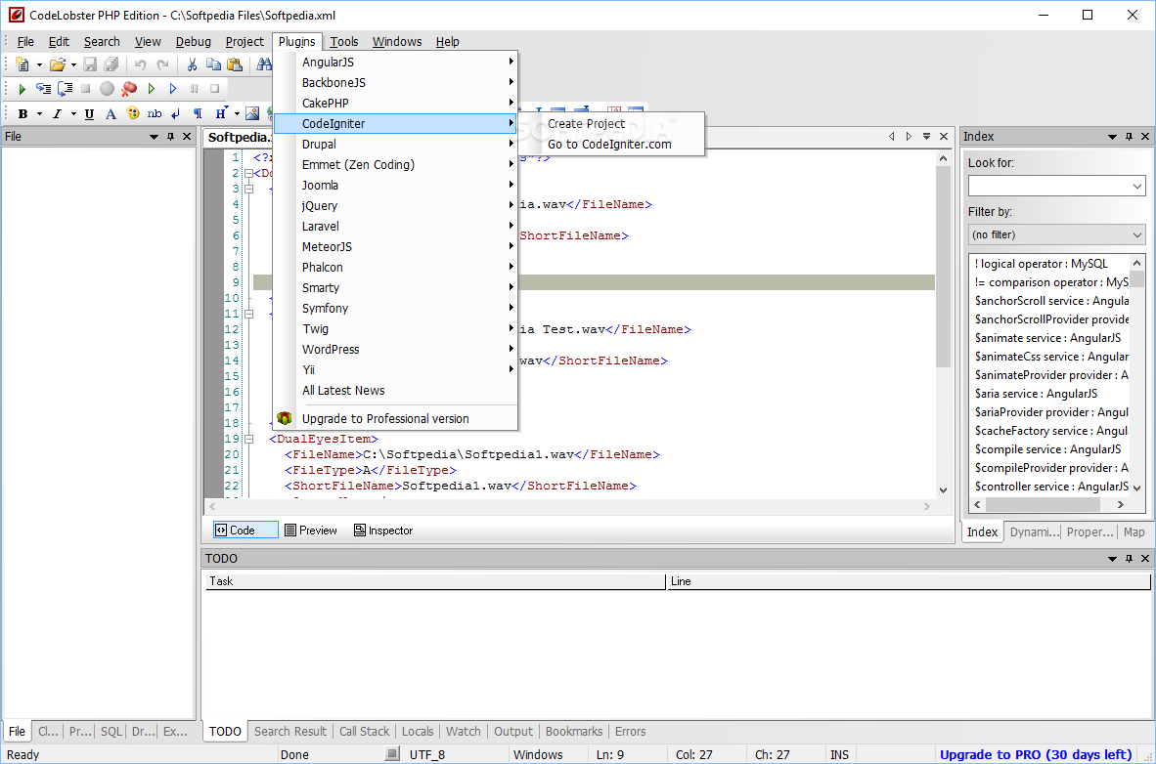Select Upgrade to Professional version menu item
Screen dimensions: 1156x764
tap(395, 418)
